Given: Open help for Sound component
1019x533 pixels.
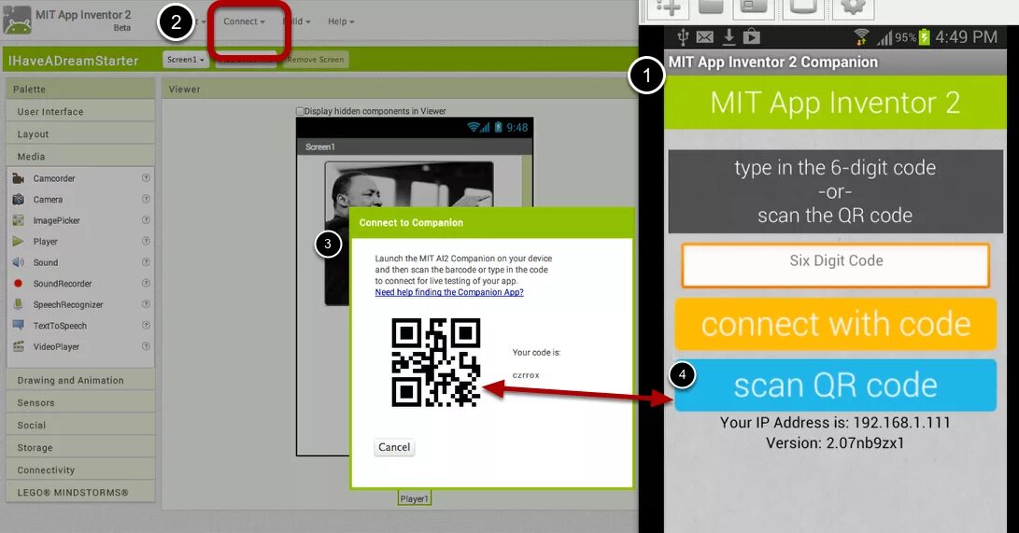Looking at the screenshot, I should pos(146,261).
